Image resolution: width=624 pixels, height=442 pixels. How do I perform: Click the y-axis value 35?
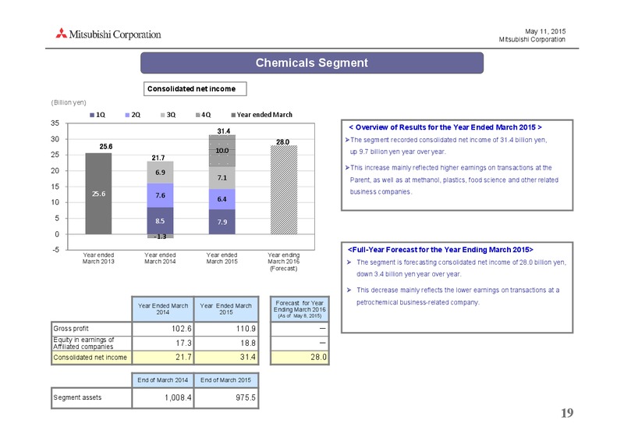click(55, 123)
